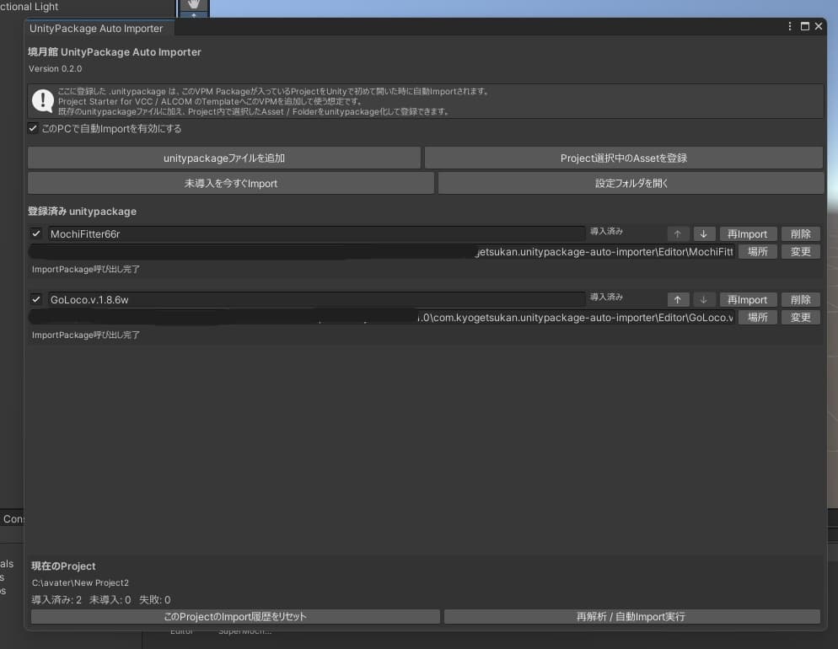Click the Version 0.2.0 label
The height and width of the screenshot is (649, 838).
[x=56, y=69]
